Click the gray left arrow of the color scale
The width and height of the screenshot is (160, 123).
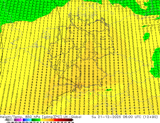coord(6,120)
